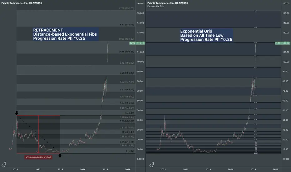Click 90.00 on right chart price axis

286,72
